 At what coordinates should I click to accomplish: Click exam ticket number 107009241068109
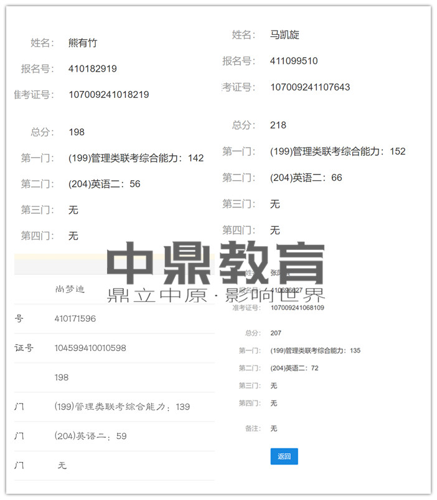tap(298, 307)
